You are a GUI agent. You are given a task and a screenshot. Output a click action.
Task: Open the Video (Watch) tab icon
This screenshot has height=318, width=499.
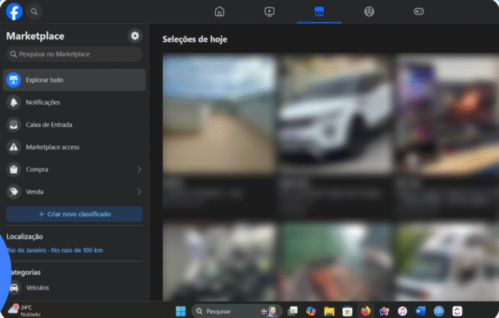(x=269, y=11)
